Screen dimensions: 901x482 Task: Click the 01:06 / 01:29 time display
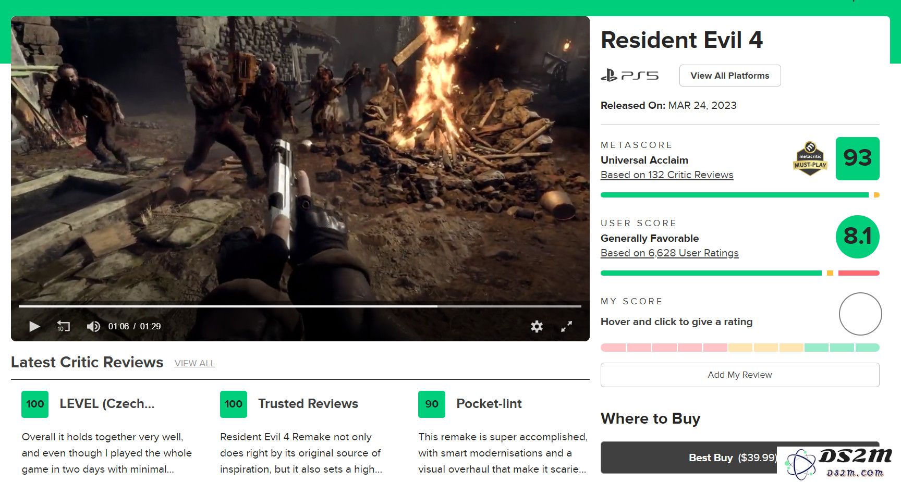(135, 327)
